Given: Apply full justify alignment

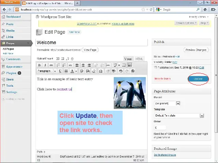Looking at the screenshot, I should tap(66, 71).
